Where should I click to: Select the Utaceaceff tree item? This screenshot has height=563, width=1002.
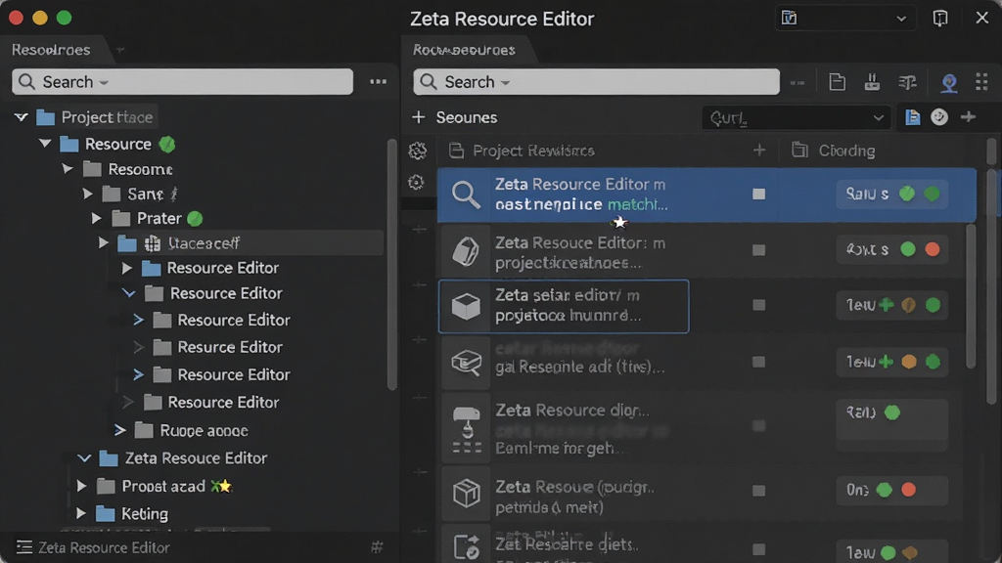point(204,243)
